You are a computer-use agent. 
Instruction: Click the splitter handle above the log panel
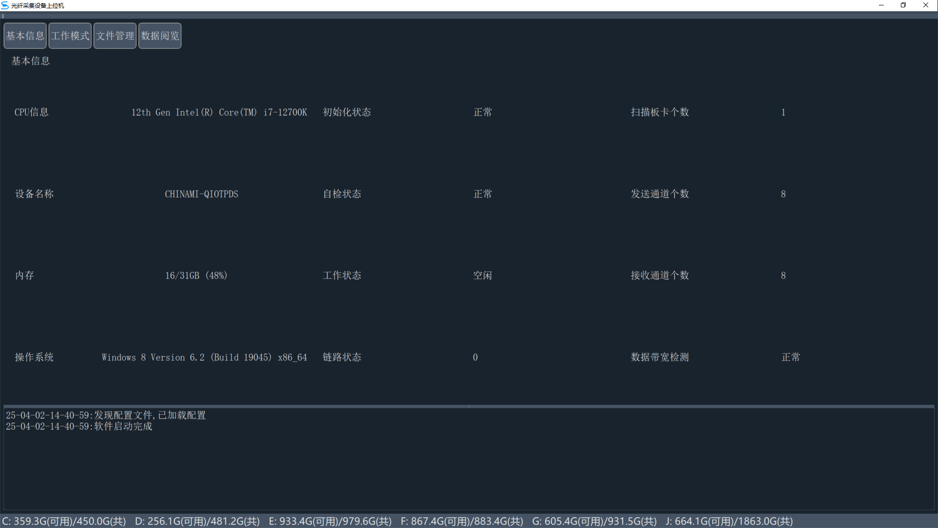[x=469, y=406]
